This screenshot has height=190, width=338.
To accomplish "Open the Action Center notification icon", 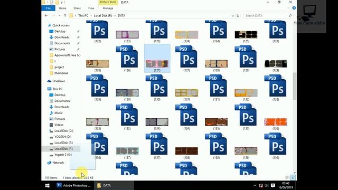I will [x=273, y=185].
